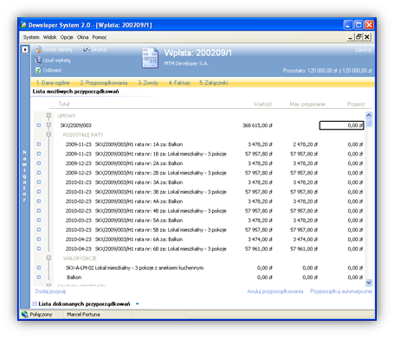The width and height of the screenshot is (394, 338).
Task: Switch to tab 5. Załączniki
Action: point(214,83)
